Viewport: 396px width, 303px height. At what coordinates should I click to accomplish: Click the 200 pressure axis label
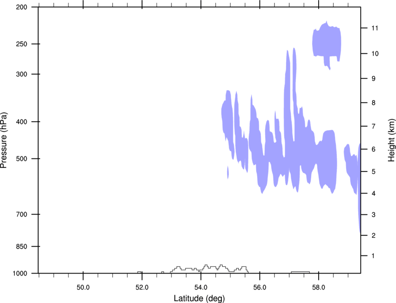point(21,7)
